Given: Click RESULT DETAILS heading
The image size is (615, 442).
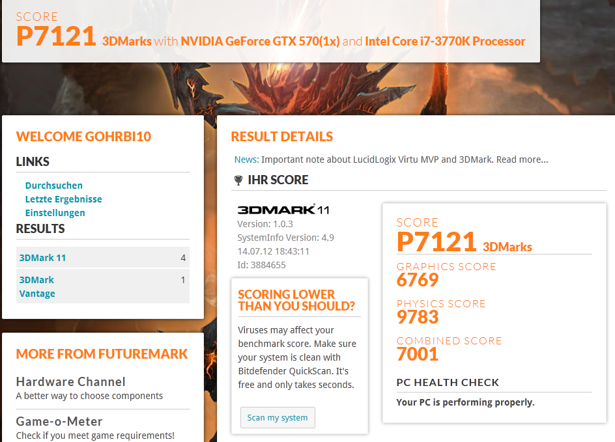Looking at the screenshot, I should tap(281, 136).
